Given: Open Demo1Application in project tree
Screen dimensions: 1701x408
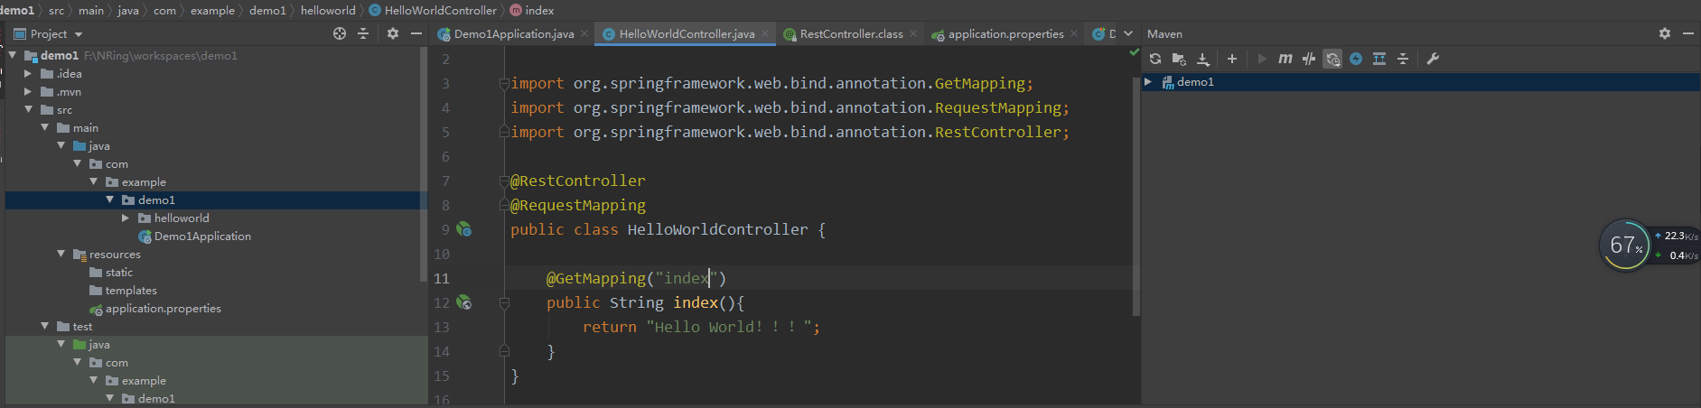Looking at the screenshot, I should [x=202, y=236].
